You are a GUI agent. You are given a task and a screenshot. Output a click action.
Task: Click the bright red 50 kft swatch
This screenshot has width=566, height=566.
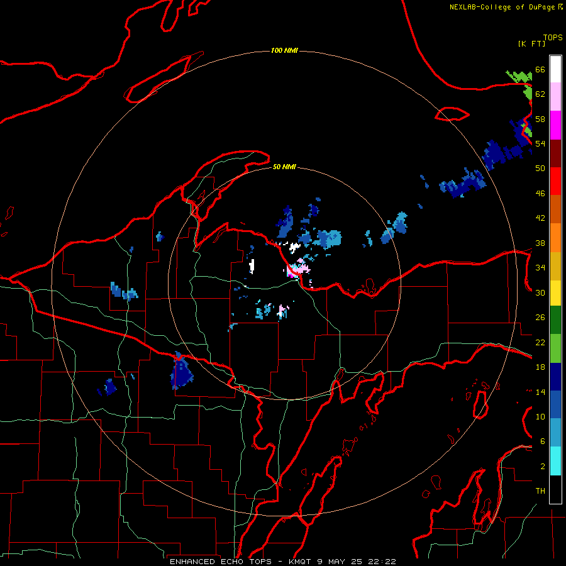tap(555, 181)
